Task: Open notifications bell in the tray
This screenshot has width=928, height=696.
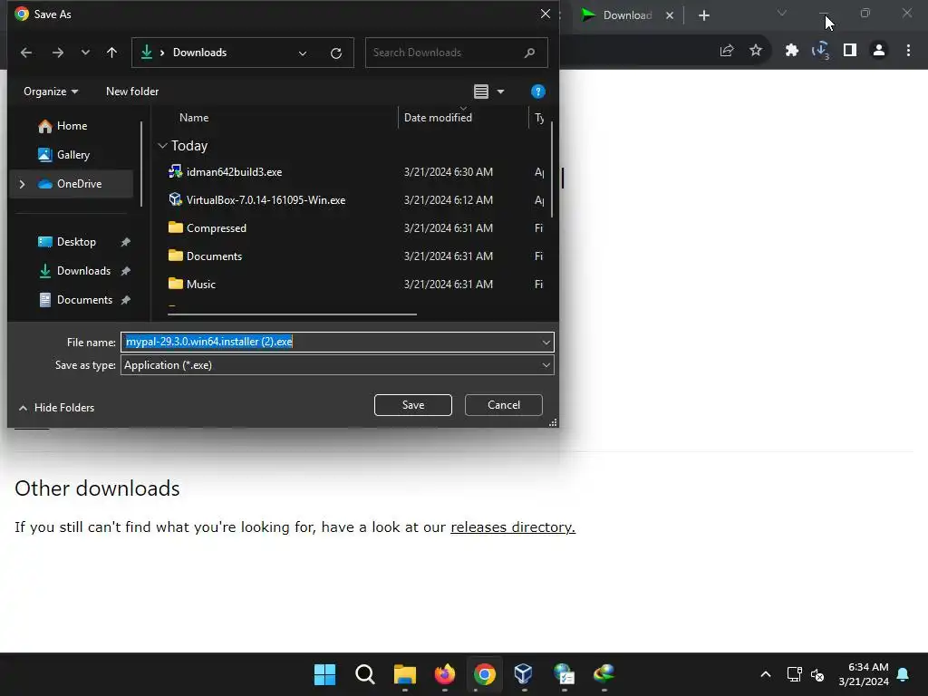Action: tap(904, 674)
